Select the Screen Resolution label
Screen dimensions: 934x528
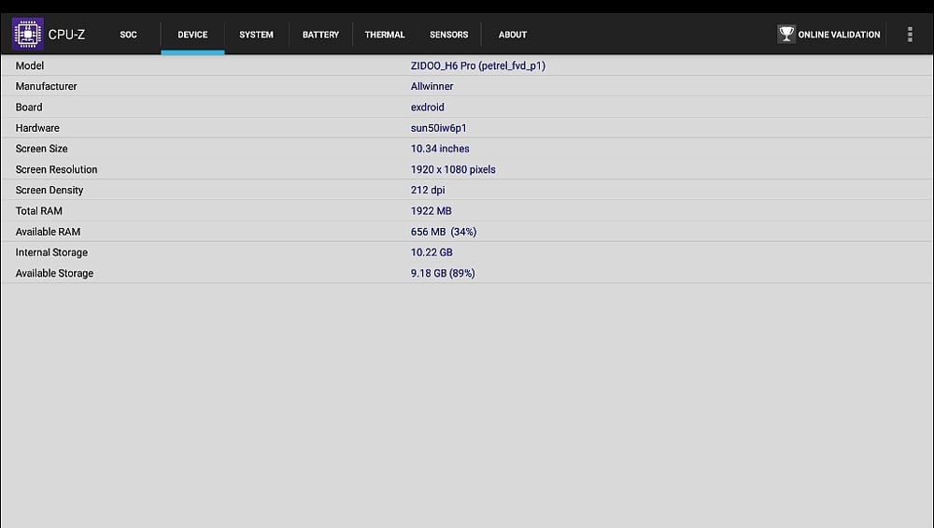56,169
